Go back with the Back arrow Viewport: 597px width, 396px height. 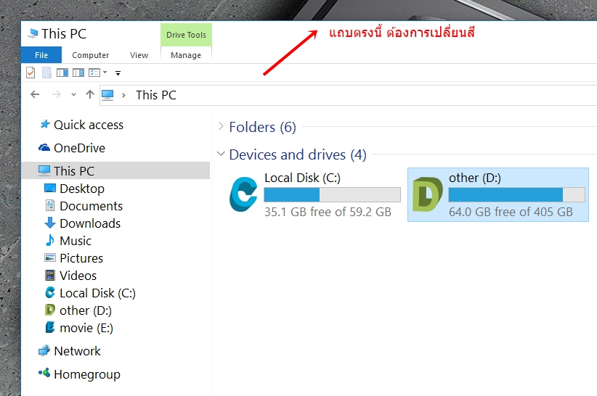pyautogui.click(x=35, y=94)
